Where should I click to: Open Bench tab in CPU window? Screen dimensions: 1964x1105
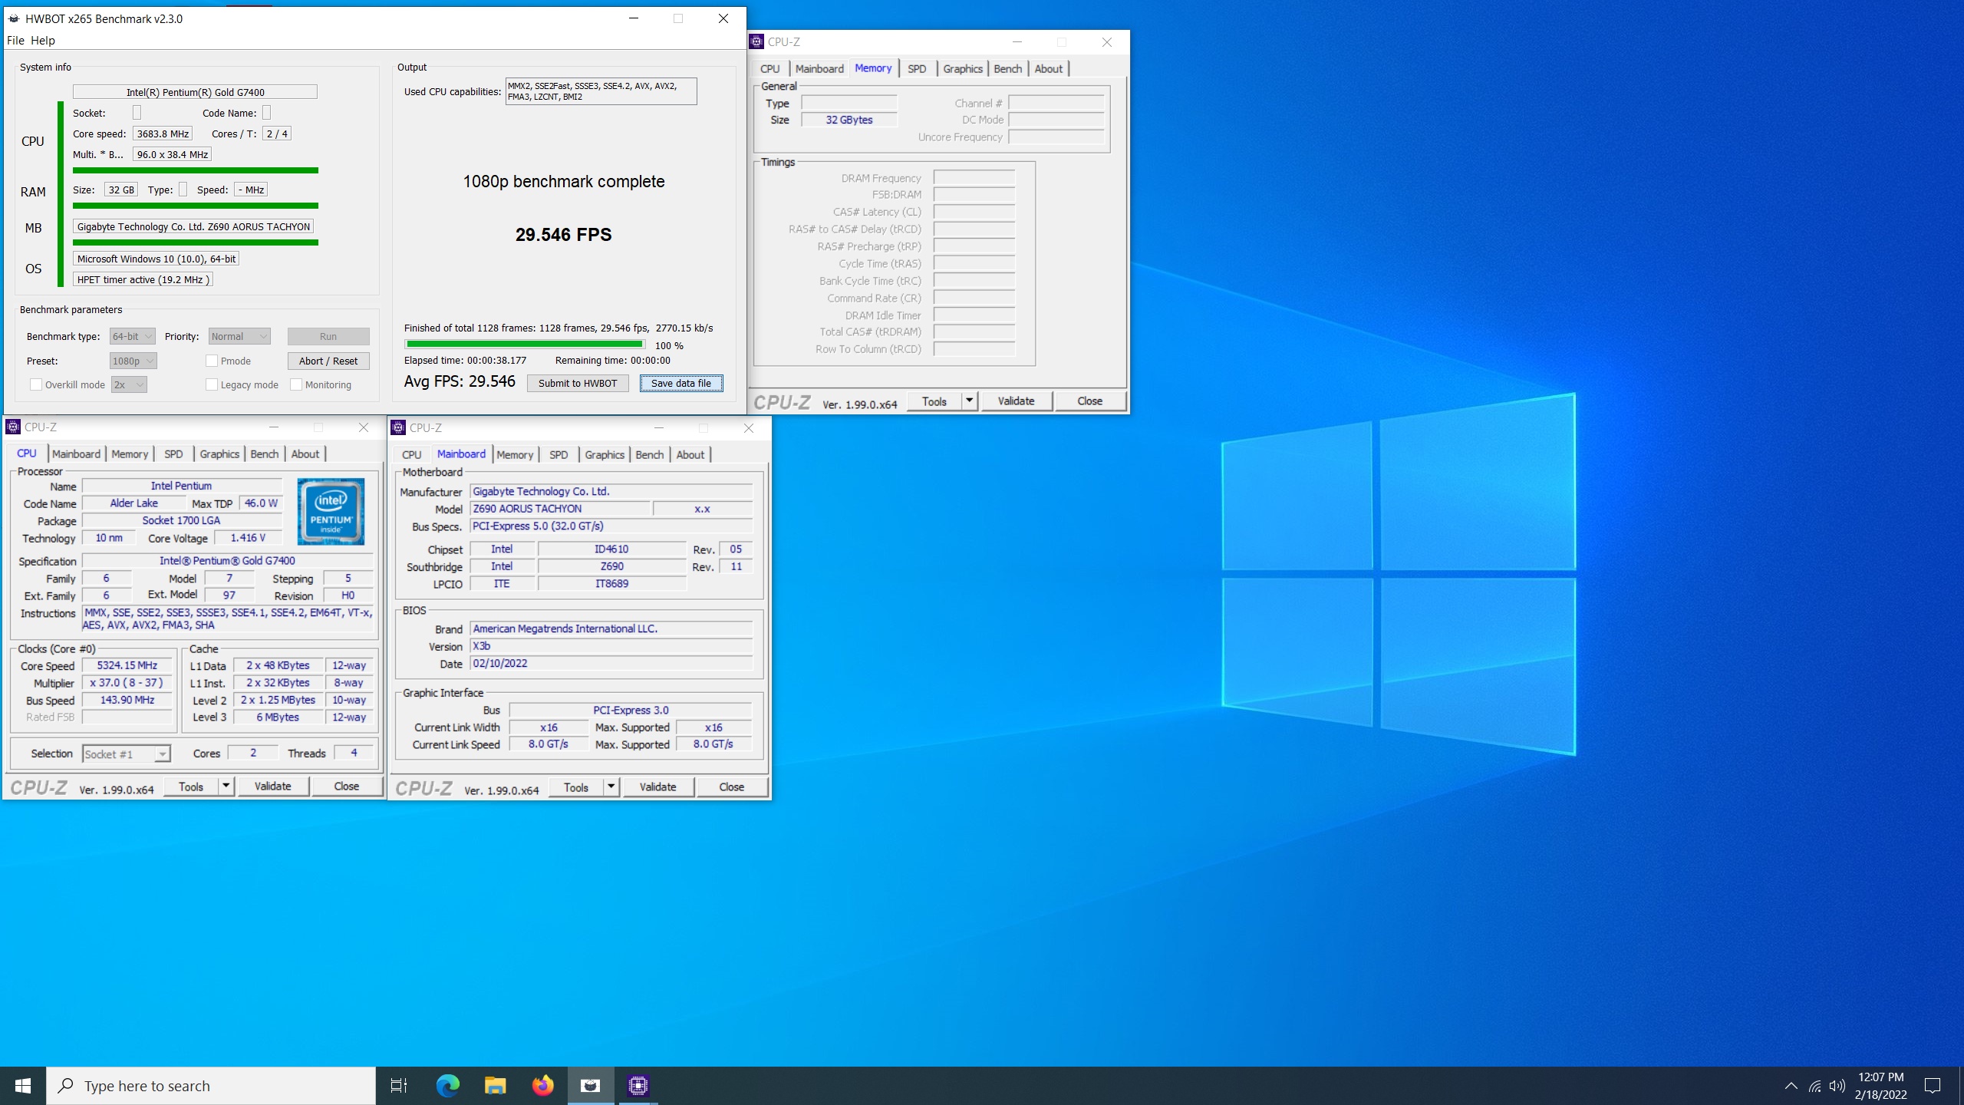pos(265,454)
